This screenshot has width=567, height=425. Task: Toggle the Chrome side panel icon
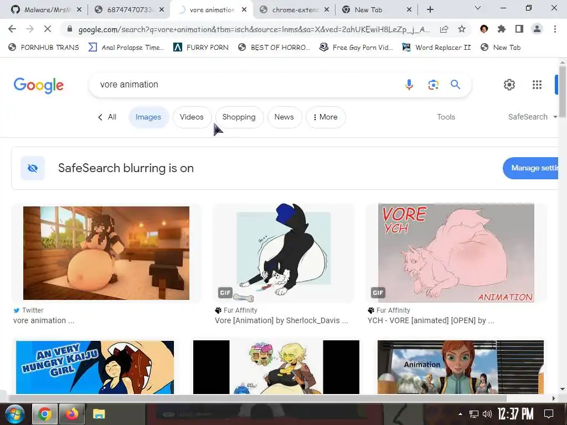519,29
